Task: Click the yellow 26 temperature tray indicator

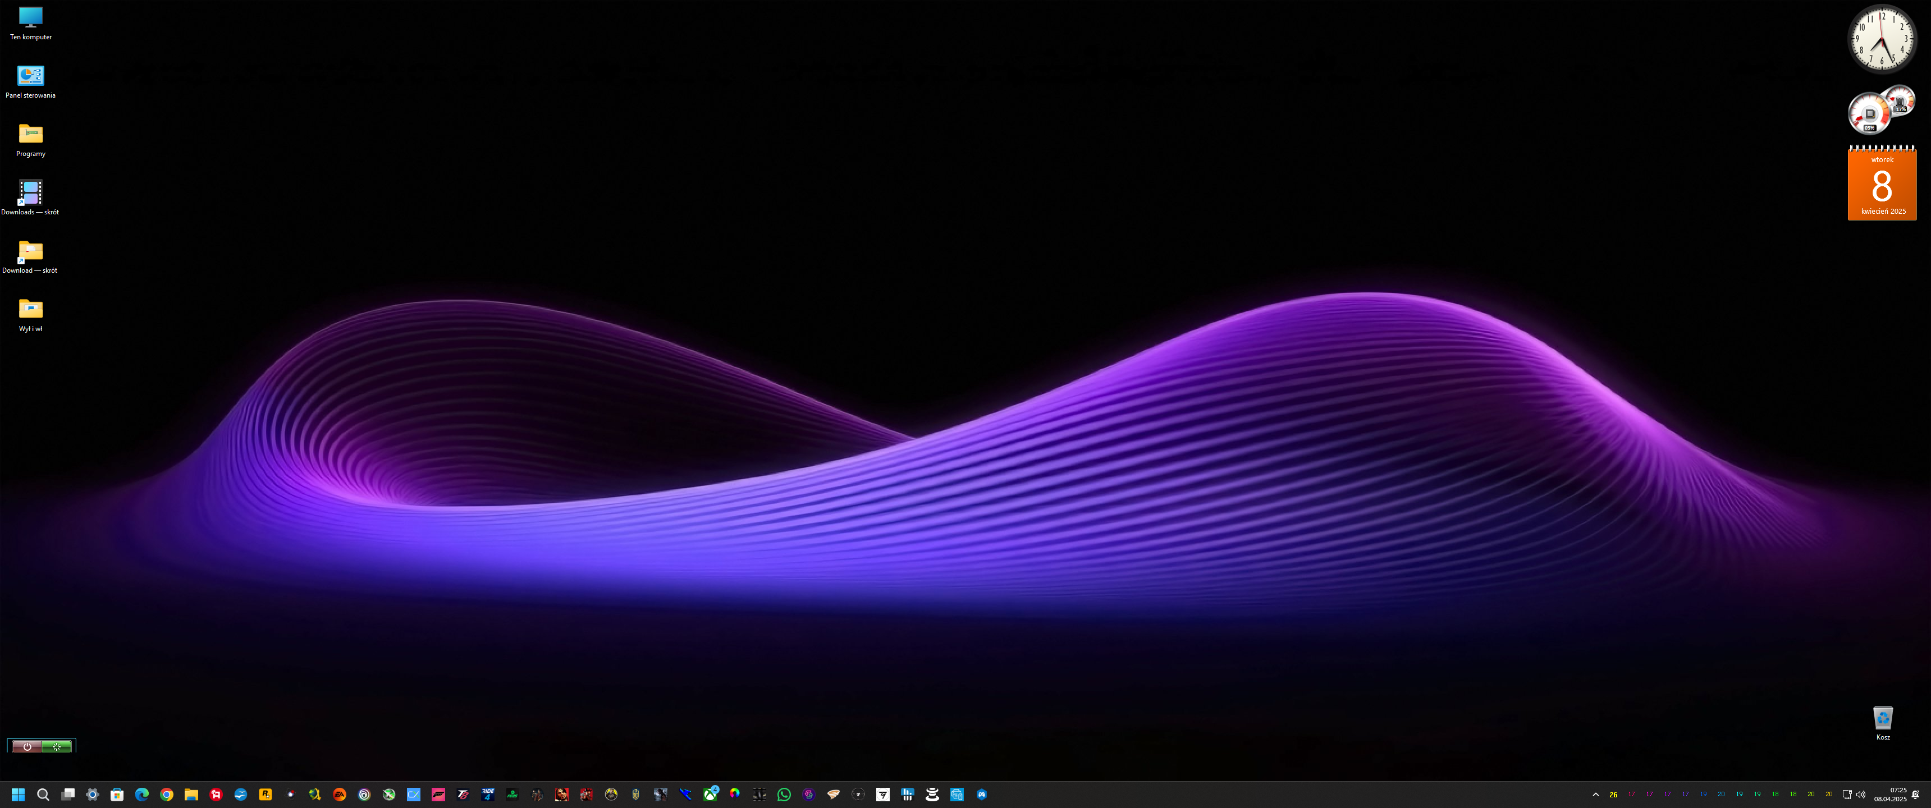Action: 1613,795
